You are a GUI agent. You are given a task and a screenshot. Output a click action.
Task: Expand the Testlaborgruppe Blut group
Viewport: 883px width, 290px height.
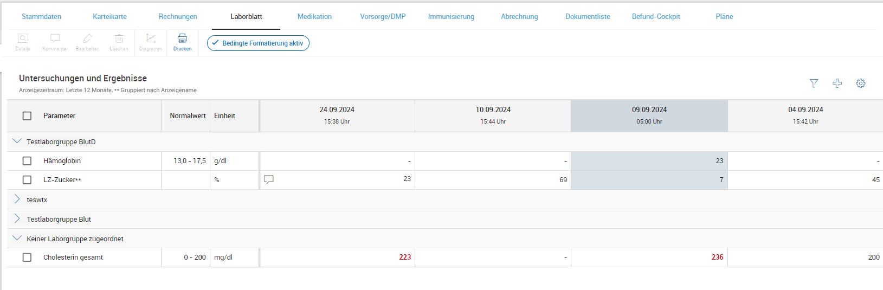[17, 219]
